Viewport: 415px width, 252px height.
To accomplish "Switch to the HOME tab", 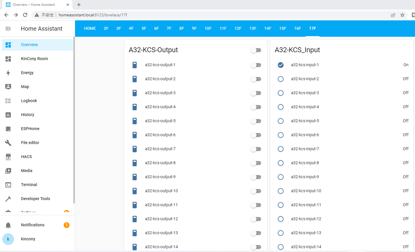I will 90,28.
